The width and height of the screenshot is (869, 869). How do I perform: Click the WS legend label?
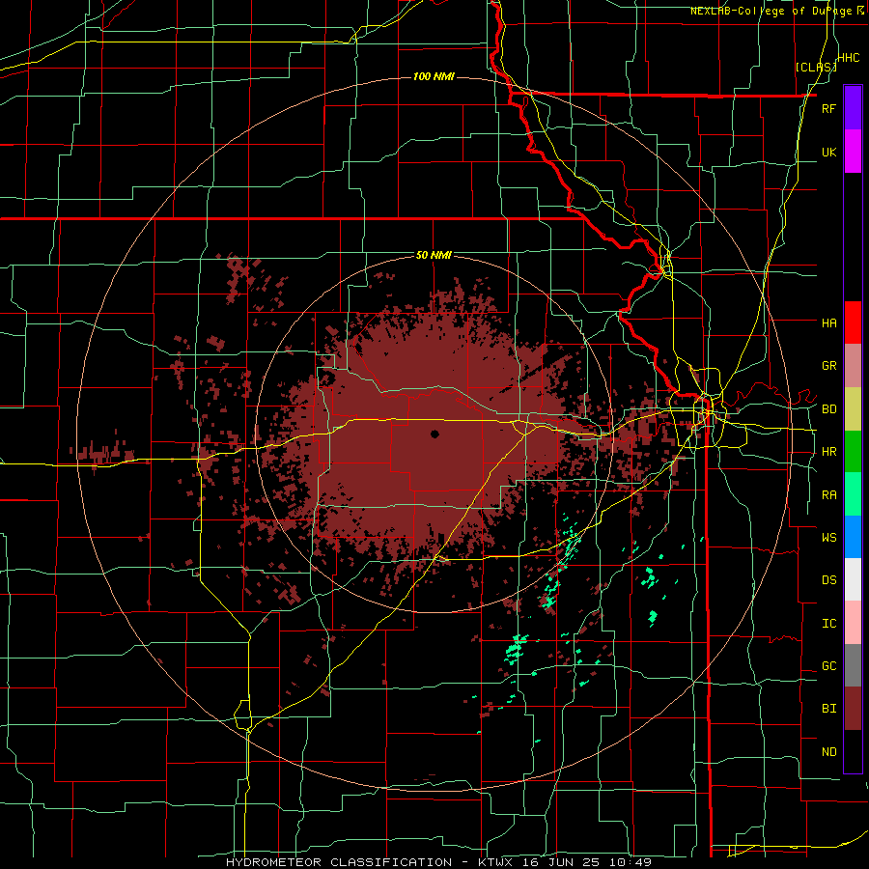click(828, 538)
